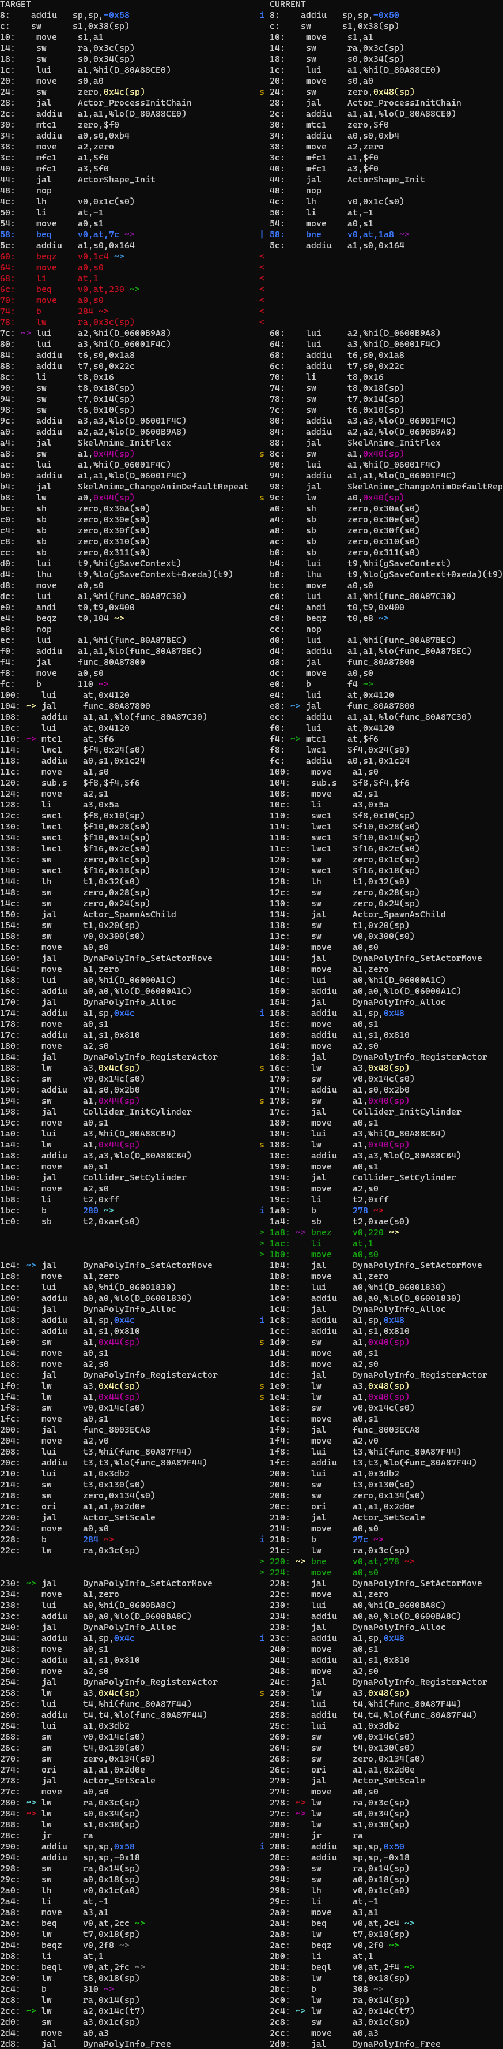Viewport: 503px width, 2049px height.
Task: Click the 'i' diff marker beside CURRENT line 8
Action: [x=262, y=15]
